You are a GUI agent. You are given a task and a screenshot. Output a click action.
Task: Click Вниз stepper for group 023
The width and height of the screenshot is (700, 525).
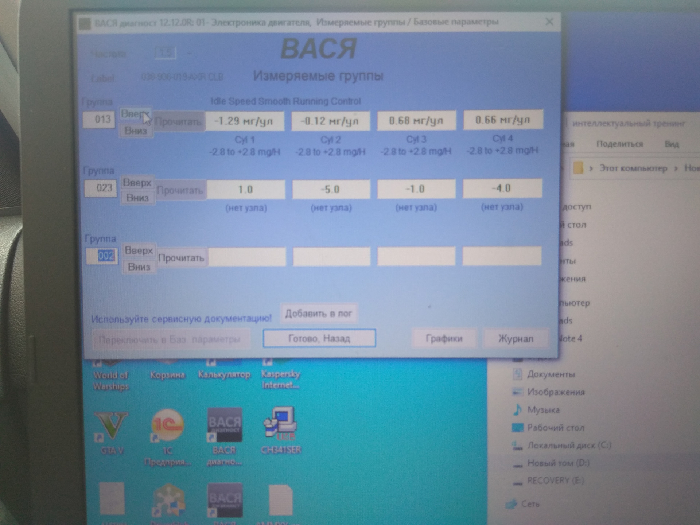click(137, 198)
